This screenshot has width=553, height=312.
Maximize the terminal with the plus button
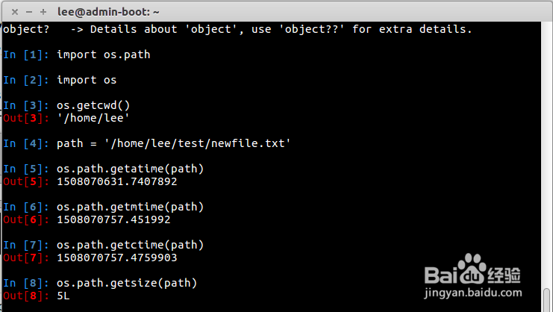43,11
